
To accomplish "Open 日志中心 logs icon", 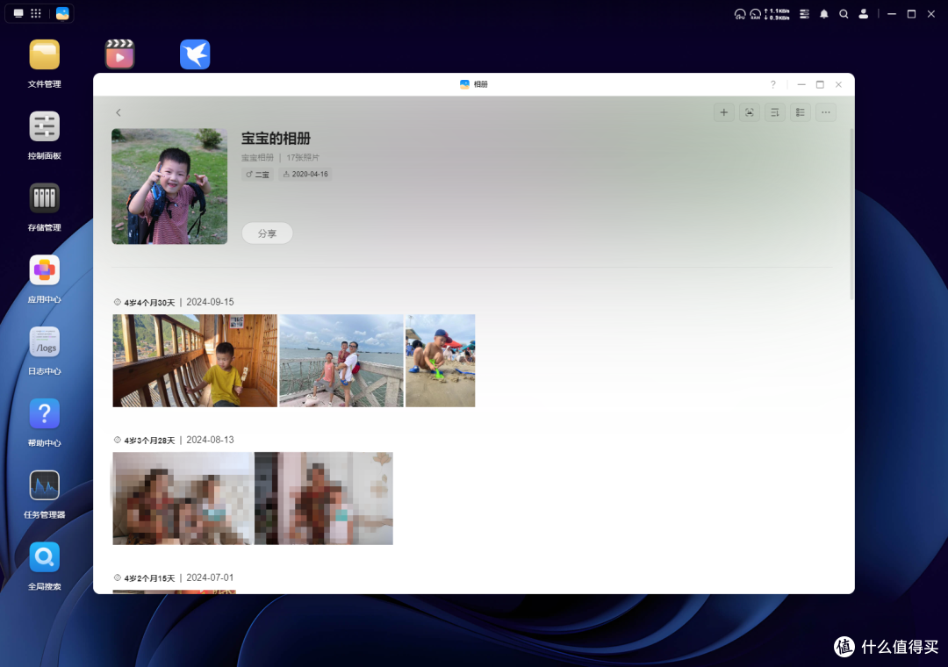I will 44,341.
